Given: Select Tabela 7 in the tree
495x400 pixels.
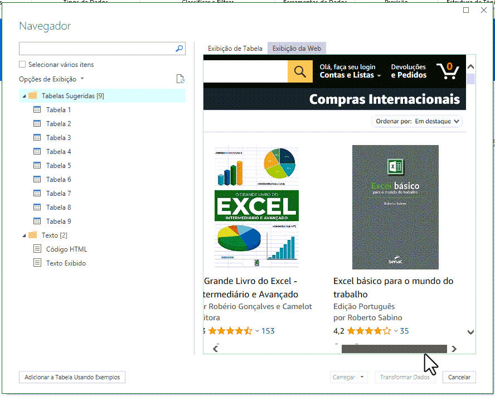Looking at the screenshot, I should click(59, 194).
